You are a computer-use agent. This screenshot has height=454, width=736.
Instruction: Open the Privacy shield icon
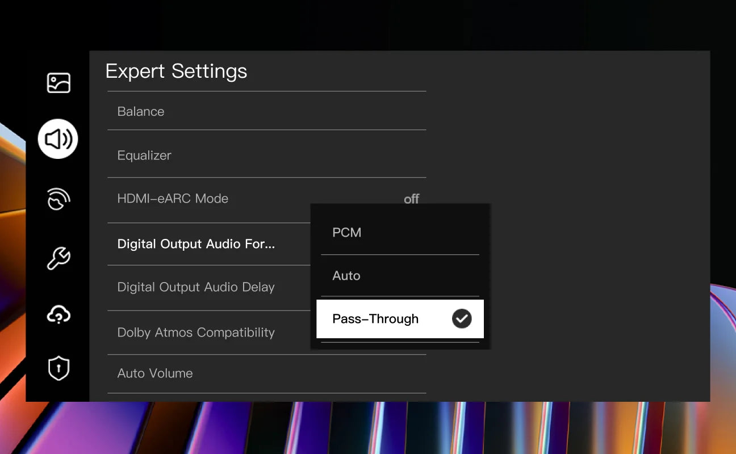(58, 368)
